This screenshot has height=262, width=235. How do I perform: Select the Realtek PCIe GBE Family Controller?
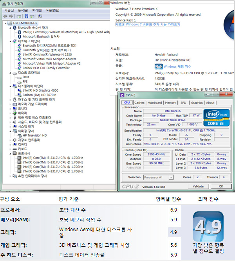[x=46, y=68]
